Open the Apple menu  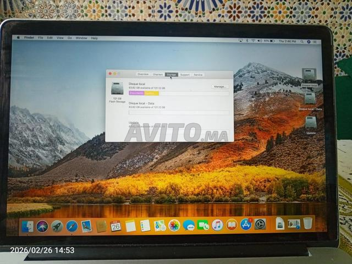(19, 38)
